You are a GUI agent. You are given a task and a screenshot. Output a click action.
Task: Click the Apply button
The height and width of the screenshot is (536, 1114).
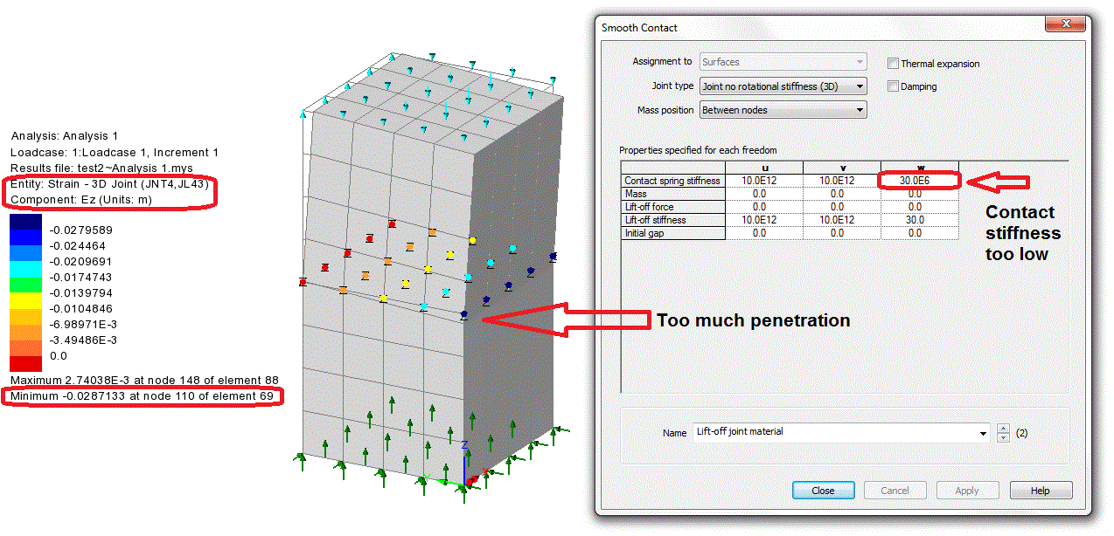point(967,491)
